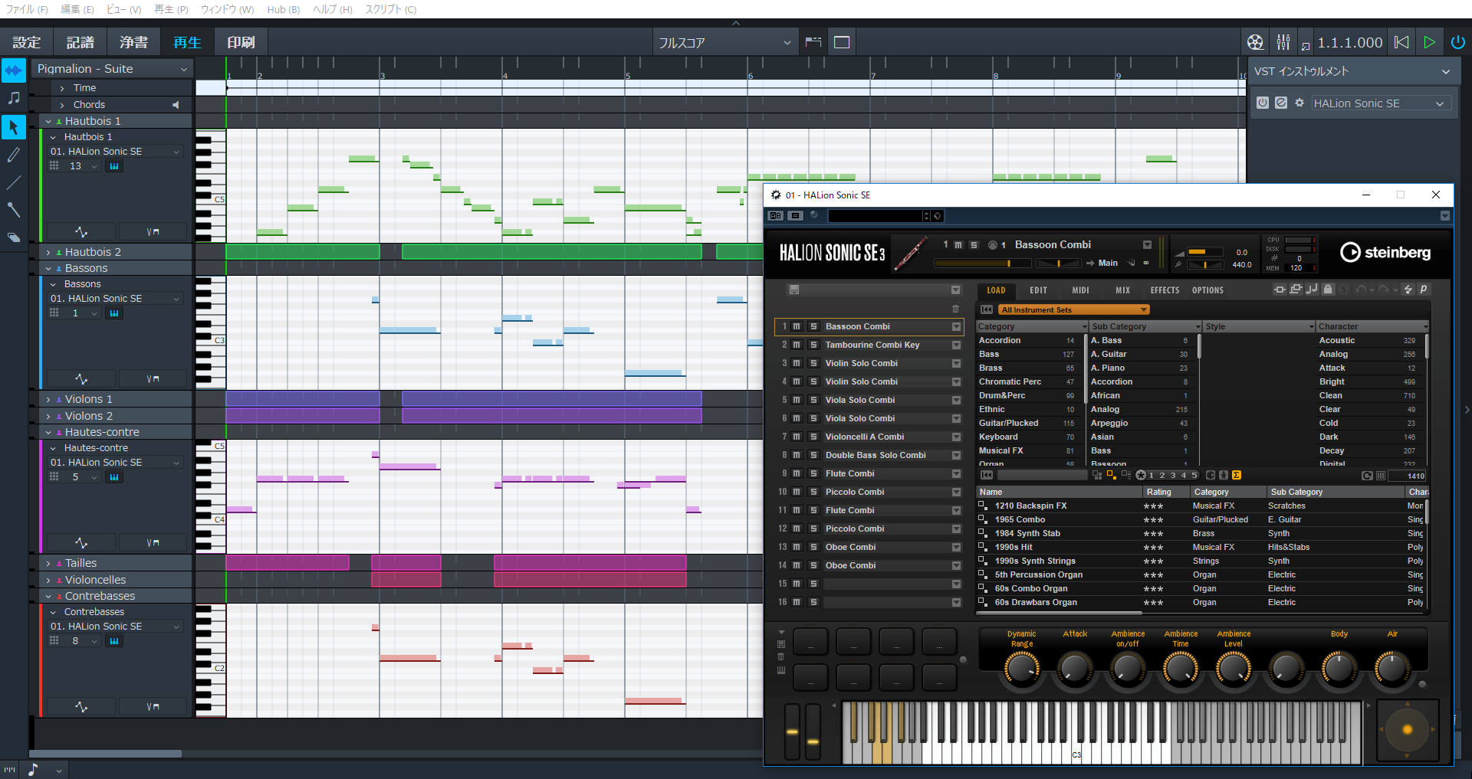Image resolution: width=1472 pixels, height=779 pixels.
Task: Click the lock icon in HALion toolbar
Action: (x=1328, y=290)
